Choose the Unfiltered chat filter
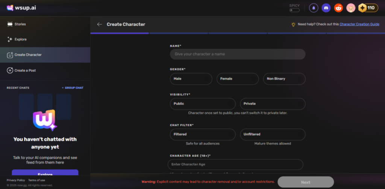385x189 pixels. [273, 134]
